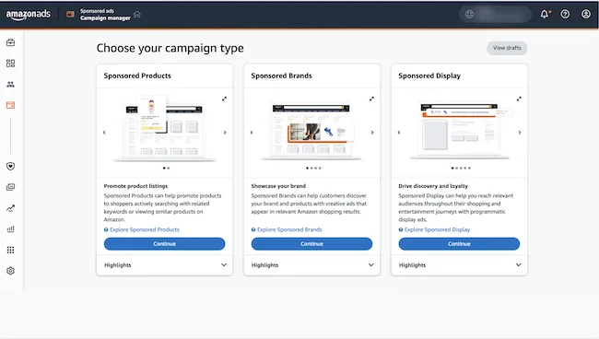599x339 pixels.
Task: Open the briefcase icon in sidebar
Action: pos(11,42)
